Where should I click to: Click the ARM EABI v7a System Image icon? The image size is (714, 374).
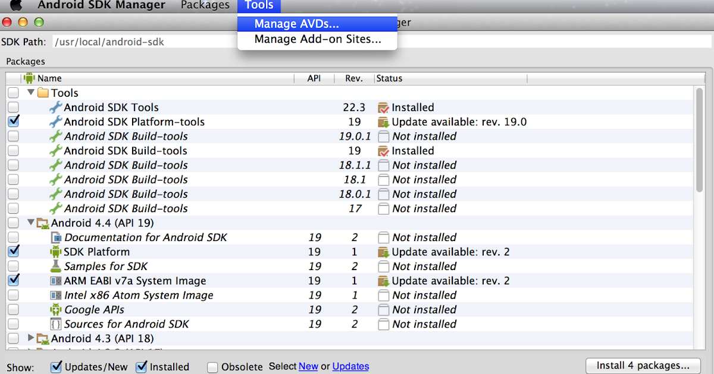tap(56, 281)
